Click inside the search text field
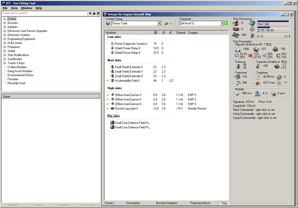 coord(44,13)
